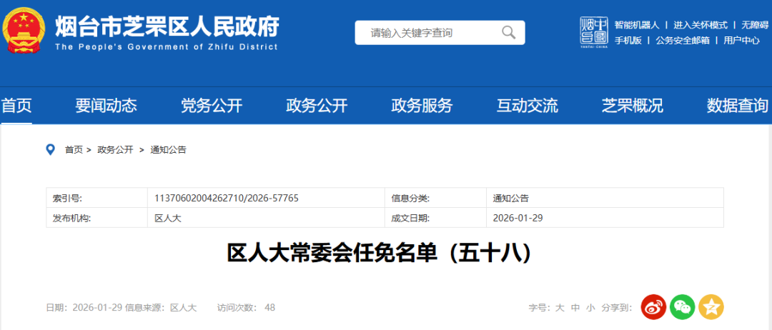Expand the 政务服务 navigation menu

click(x=422, y=106)
